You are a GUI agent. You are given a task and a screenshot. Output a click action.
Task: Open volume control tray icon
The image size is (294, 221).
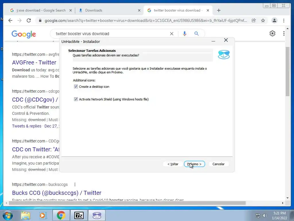(265, 216)
